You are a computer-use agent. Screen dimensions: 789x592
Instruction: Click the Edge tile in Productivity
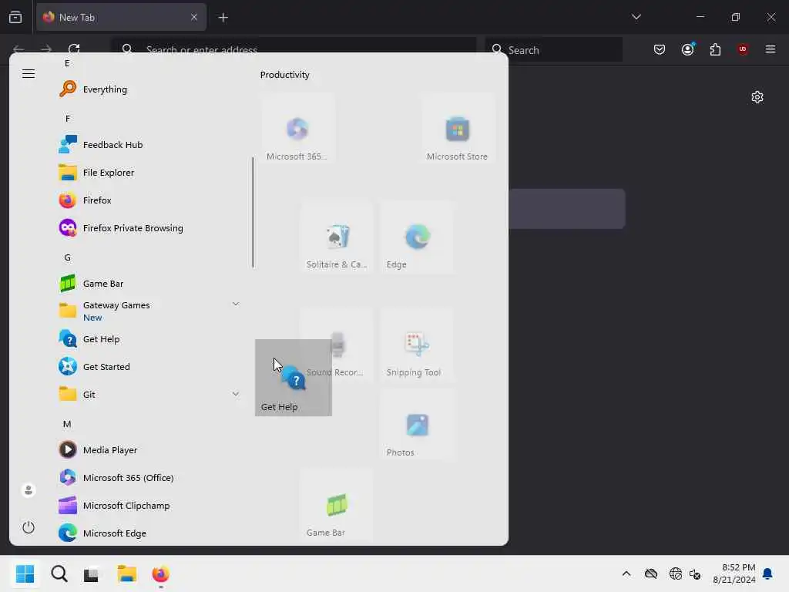pos(417,237)
